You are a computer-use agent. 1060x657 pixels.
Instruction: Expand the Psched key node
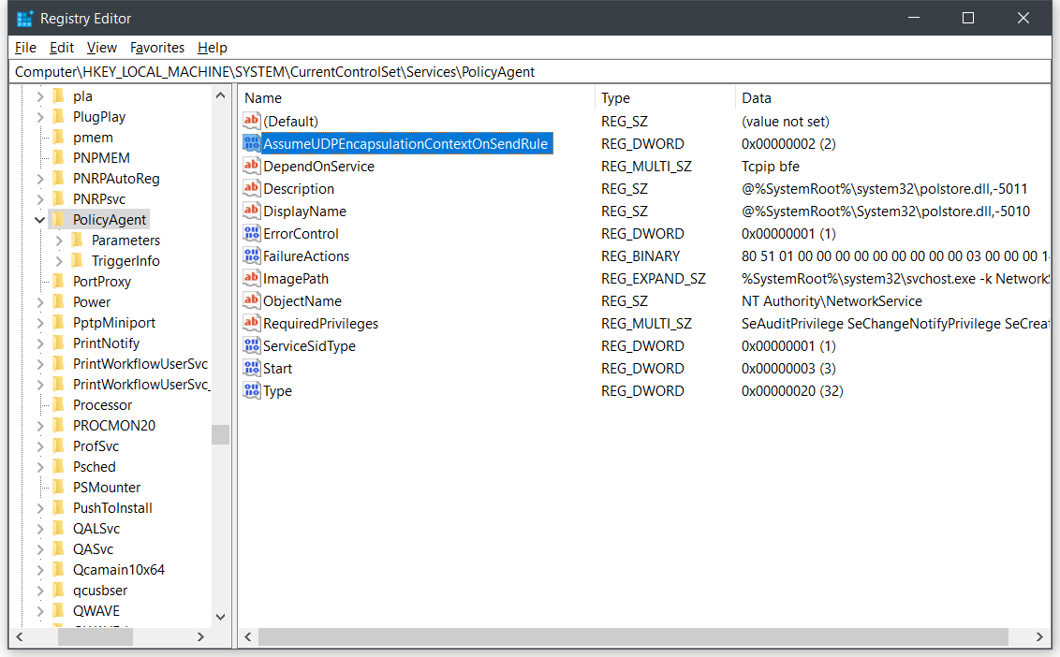point(40,467)
